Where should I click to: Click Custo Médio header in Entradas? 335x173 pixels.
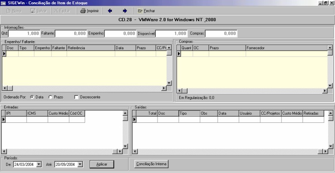coord(58,113)
